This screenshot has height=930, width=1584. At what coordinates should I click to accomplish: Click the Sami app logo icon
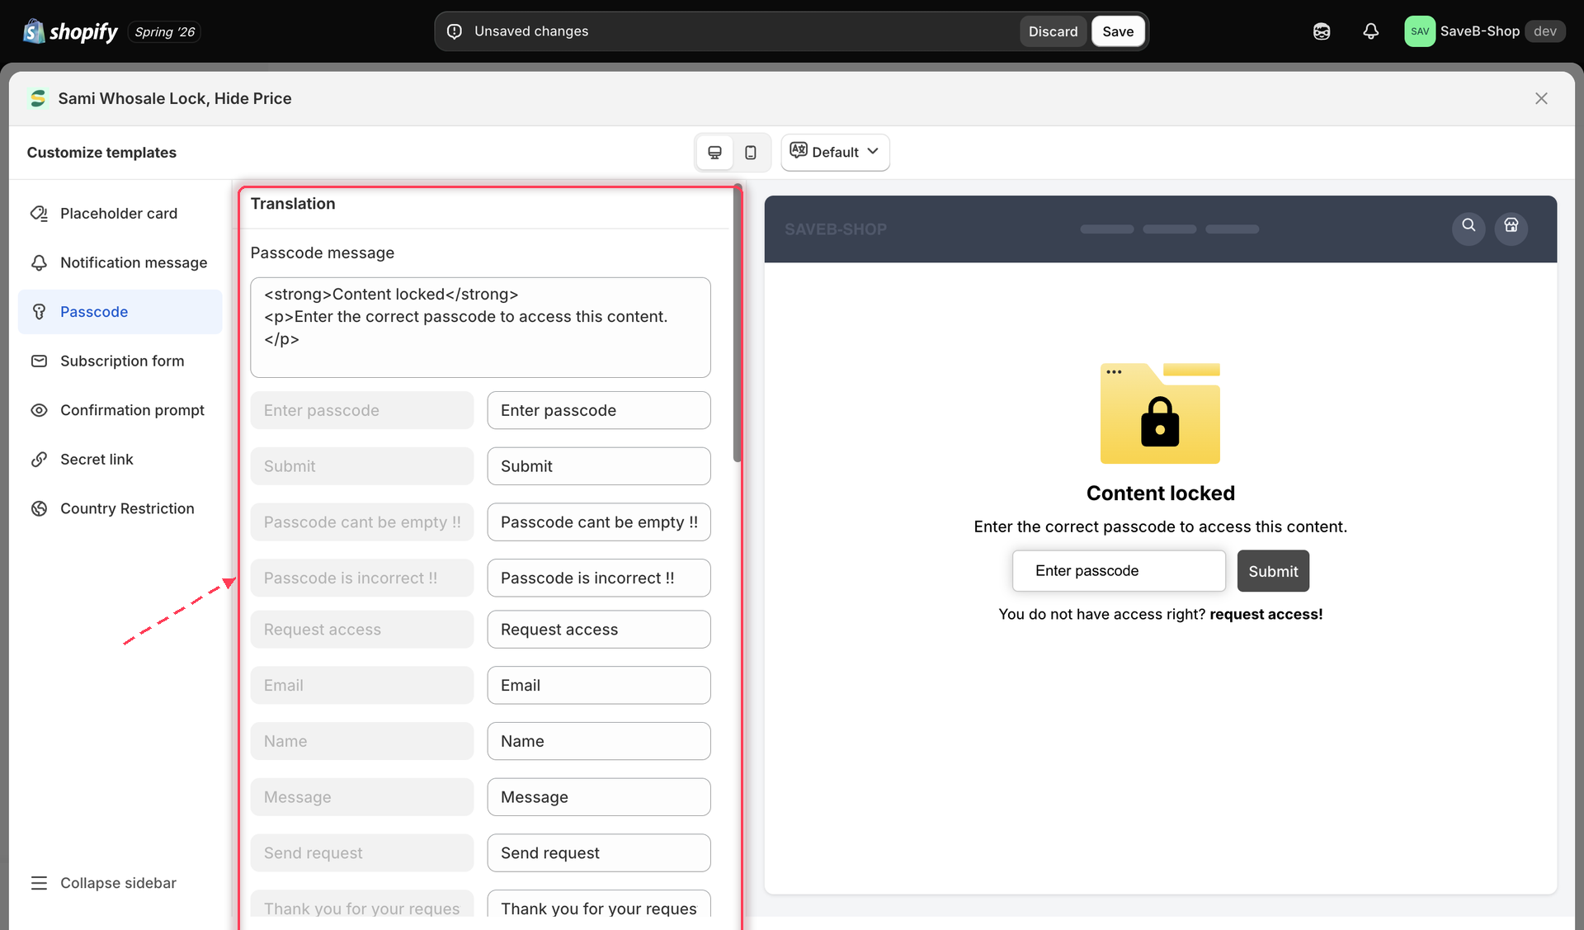pyautogui.click(x=37, y=98)
